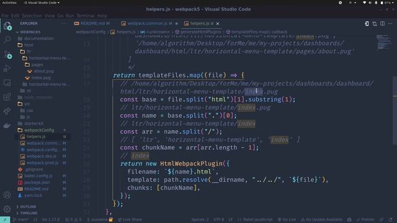397x223 pixels.
Task: Open the Accounts menu icon
Action: [x=7, y=195]
